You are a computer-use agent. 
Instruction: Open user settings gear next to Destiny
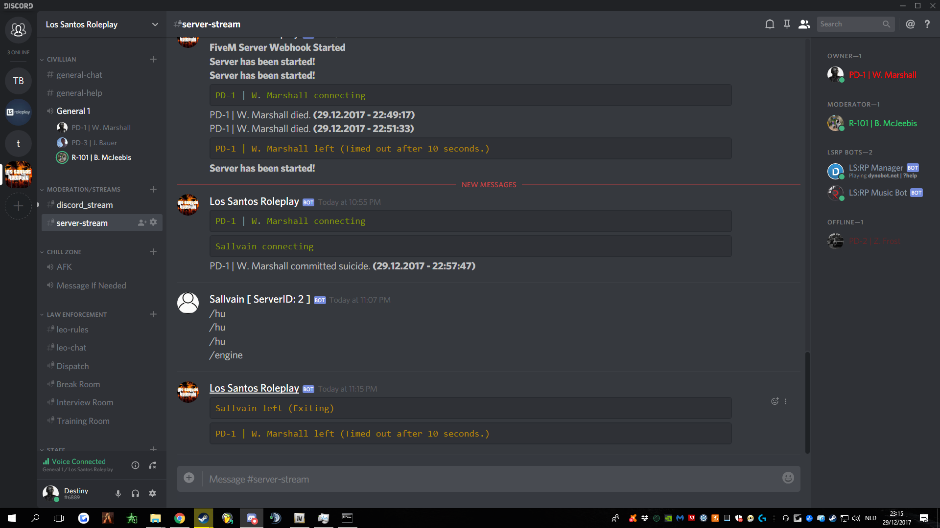(152, 493)
